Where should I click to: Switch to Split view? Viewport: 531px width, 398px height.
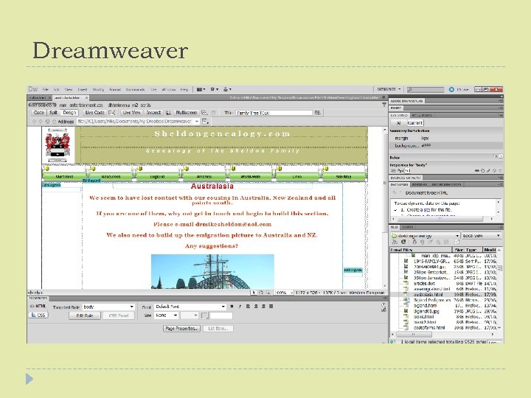tap(53, 112)
